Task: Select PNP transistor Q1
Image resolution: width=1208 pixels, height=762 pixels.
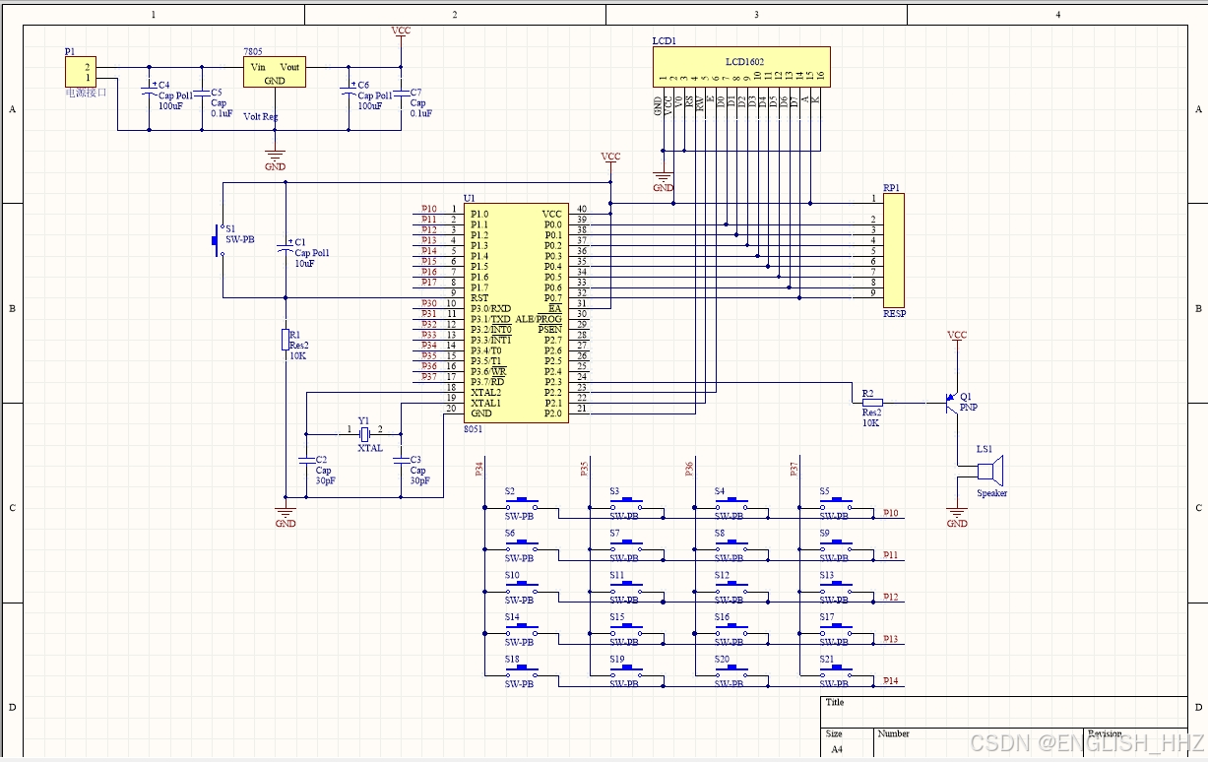Action: 951,402
